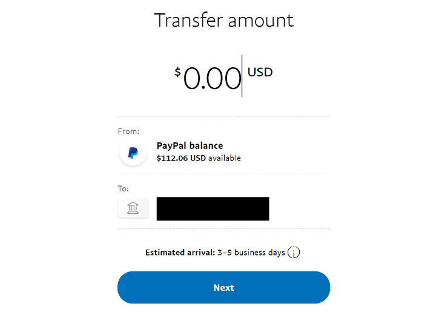This screenshot has width=436, height=315.
Task: Click the text cursor after the amount
Action: click(242, 76)
